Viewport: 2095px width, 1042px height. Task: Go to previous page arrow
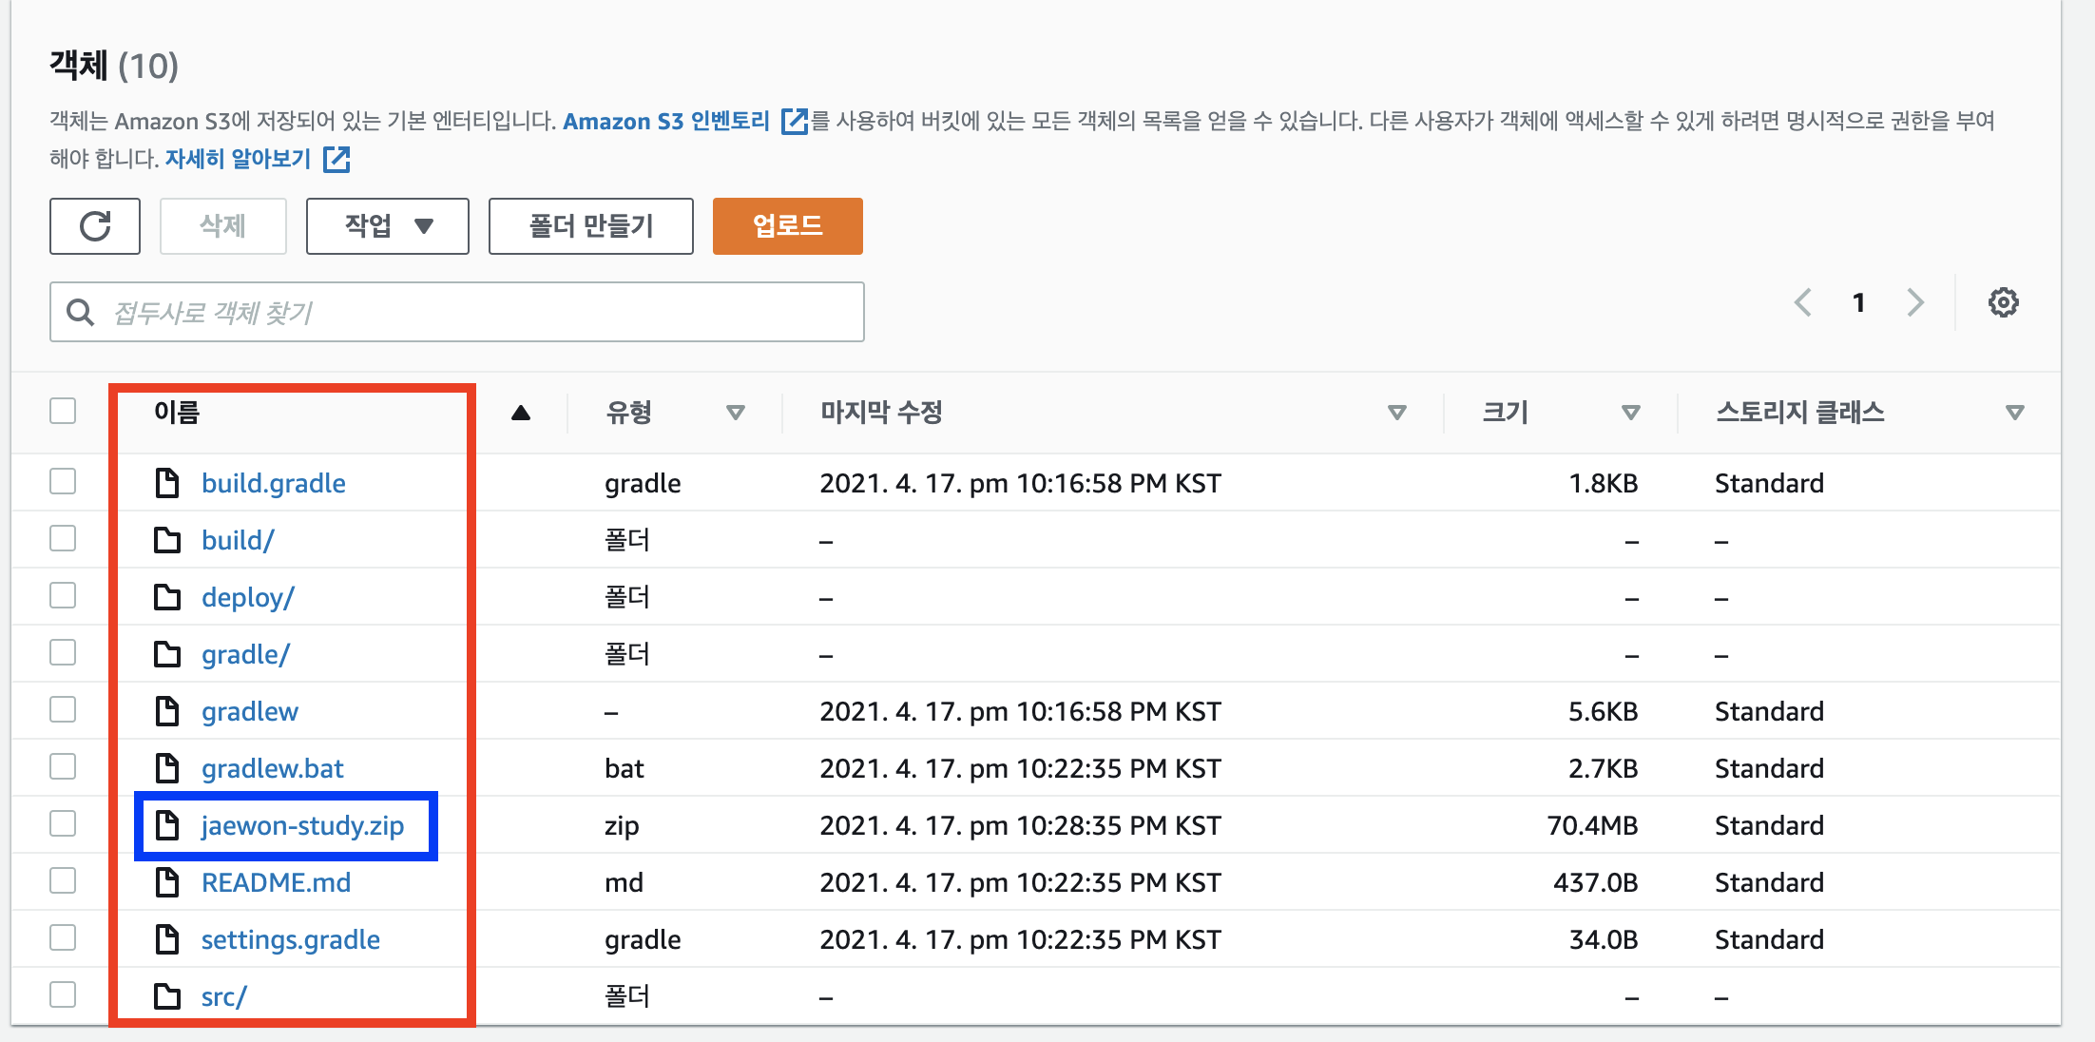click(x=1802, y=303)
